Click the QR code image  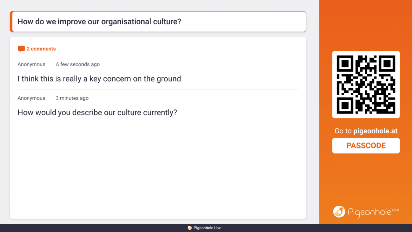pos(366,85)
